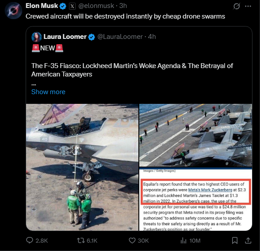260x251 pixels.
Task: Open Elon Musk's profile avatar
Action: click(13, 11)
